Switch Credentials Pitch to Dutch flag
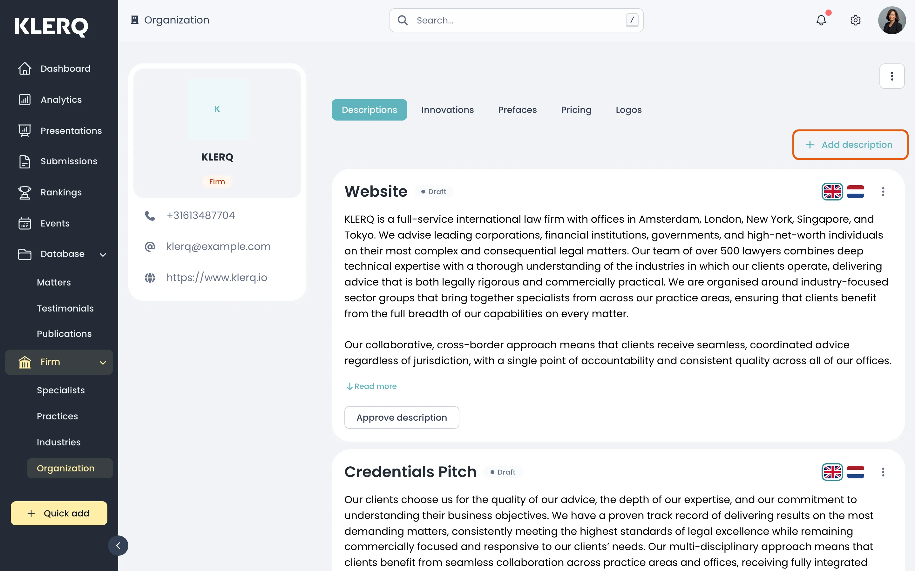The height and width of the screenshot is (571, 915). 855,472
